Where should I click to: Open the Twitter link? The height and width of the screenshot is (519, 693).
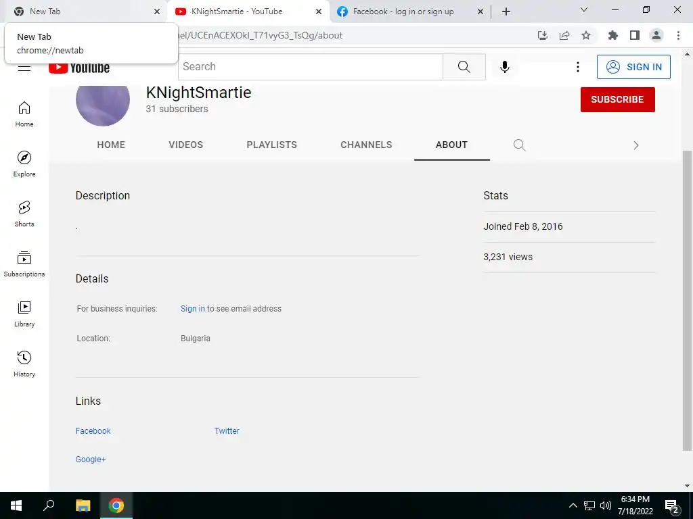coord(227,431)
